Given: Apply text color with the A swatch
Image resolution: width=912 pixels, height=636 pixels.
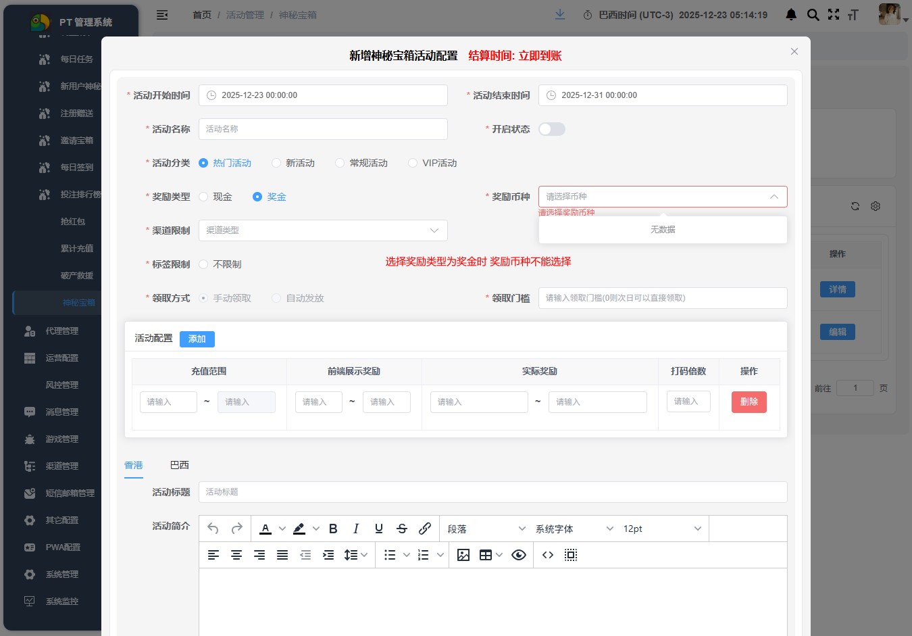Looking at the screenshot, I should [265, 529].
